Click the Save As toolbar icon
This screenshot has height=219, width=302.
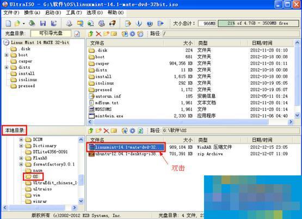(x=54, y=23)
